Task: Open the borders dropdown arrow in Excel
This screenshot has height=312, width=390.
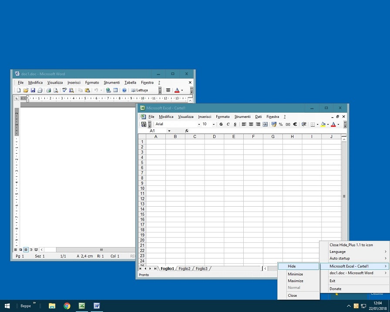Action: 317,124
